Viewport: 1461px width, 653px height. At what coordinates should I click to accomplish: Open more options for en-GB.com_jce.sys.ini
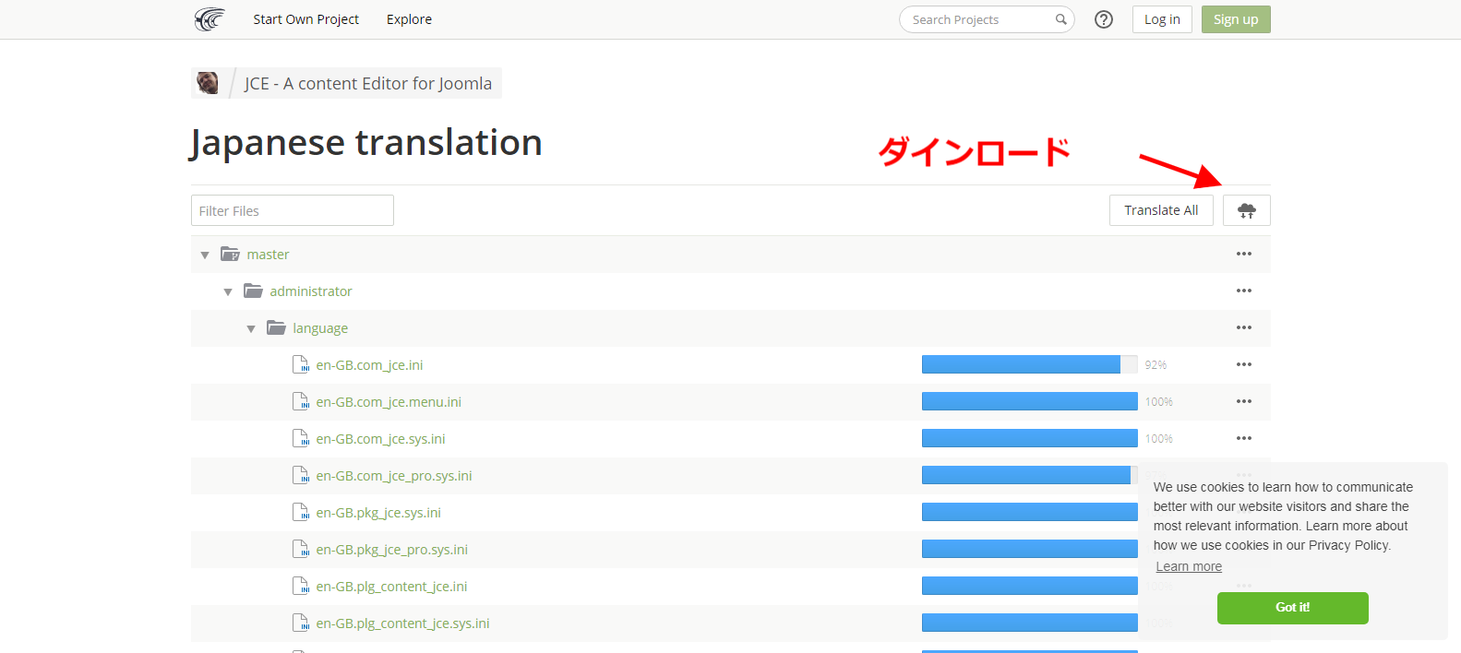pyautogui.click(x=1244, y=438)
